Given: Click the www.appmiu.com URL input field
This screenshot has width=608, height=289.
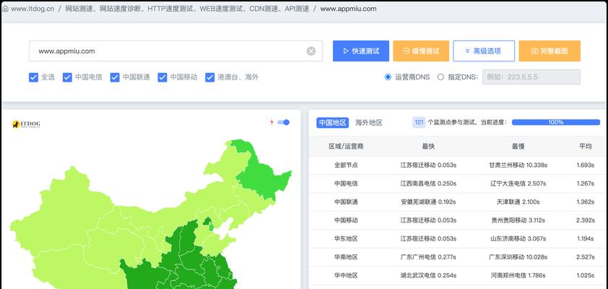Looking at the screenshot, I should pyautogui.click(x=175, y=51).
